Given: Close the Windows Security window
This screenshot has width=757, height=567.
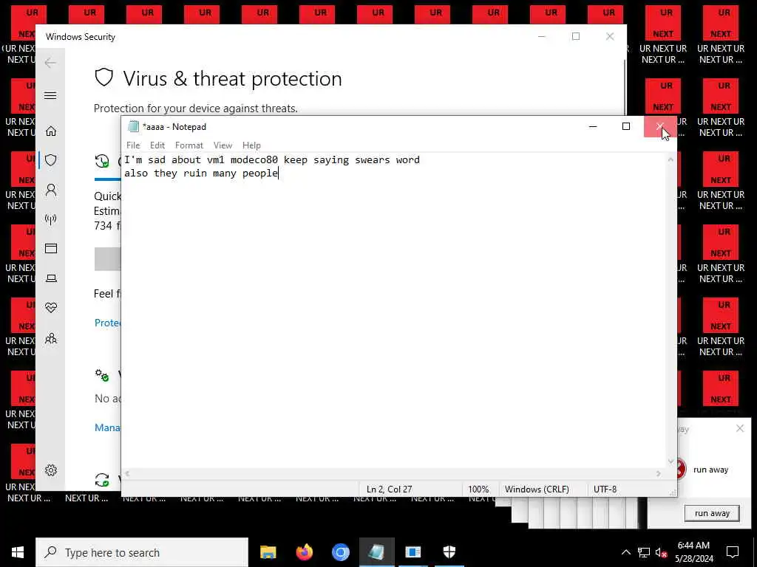Looking at the screenshot, I should coord(610,36).
